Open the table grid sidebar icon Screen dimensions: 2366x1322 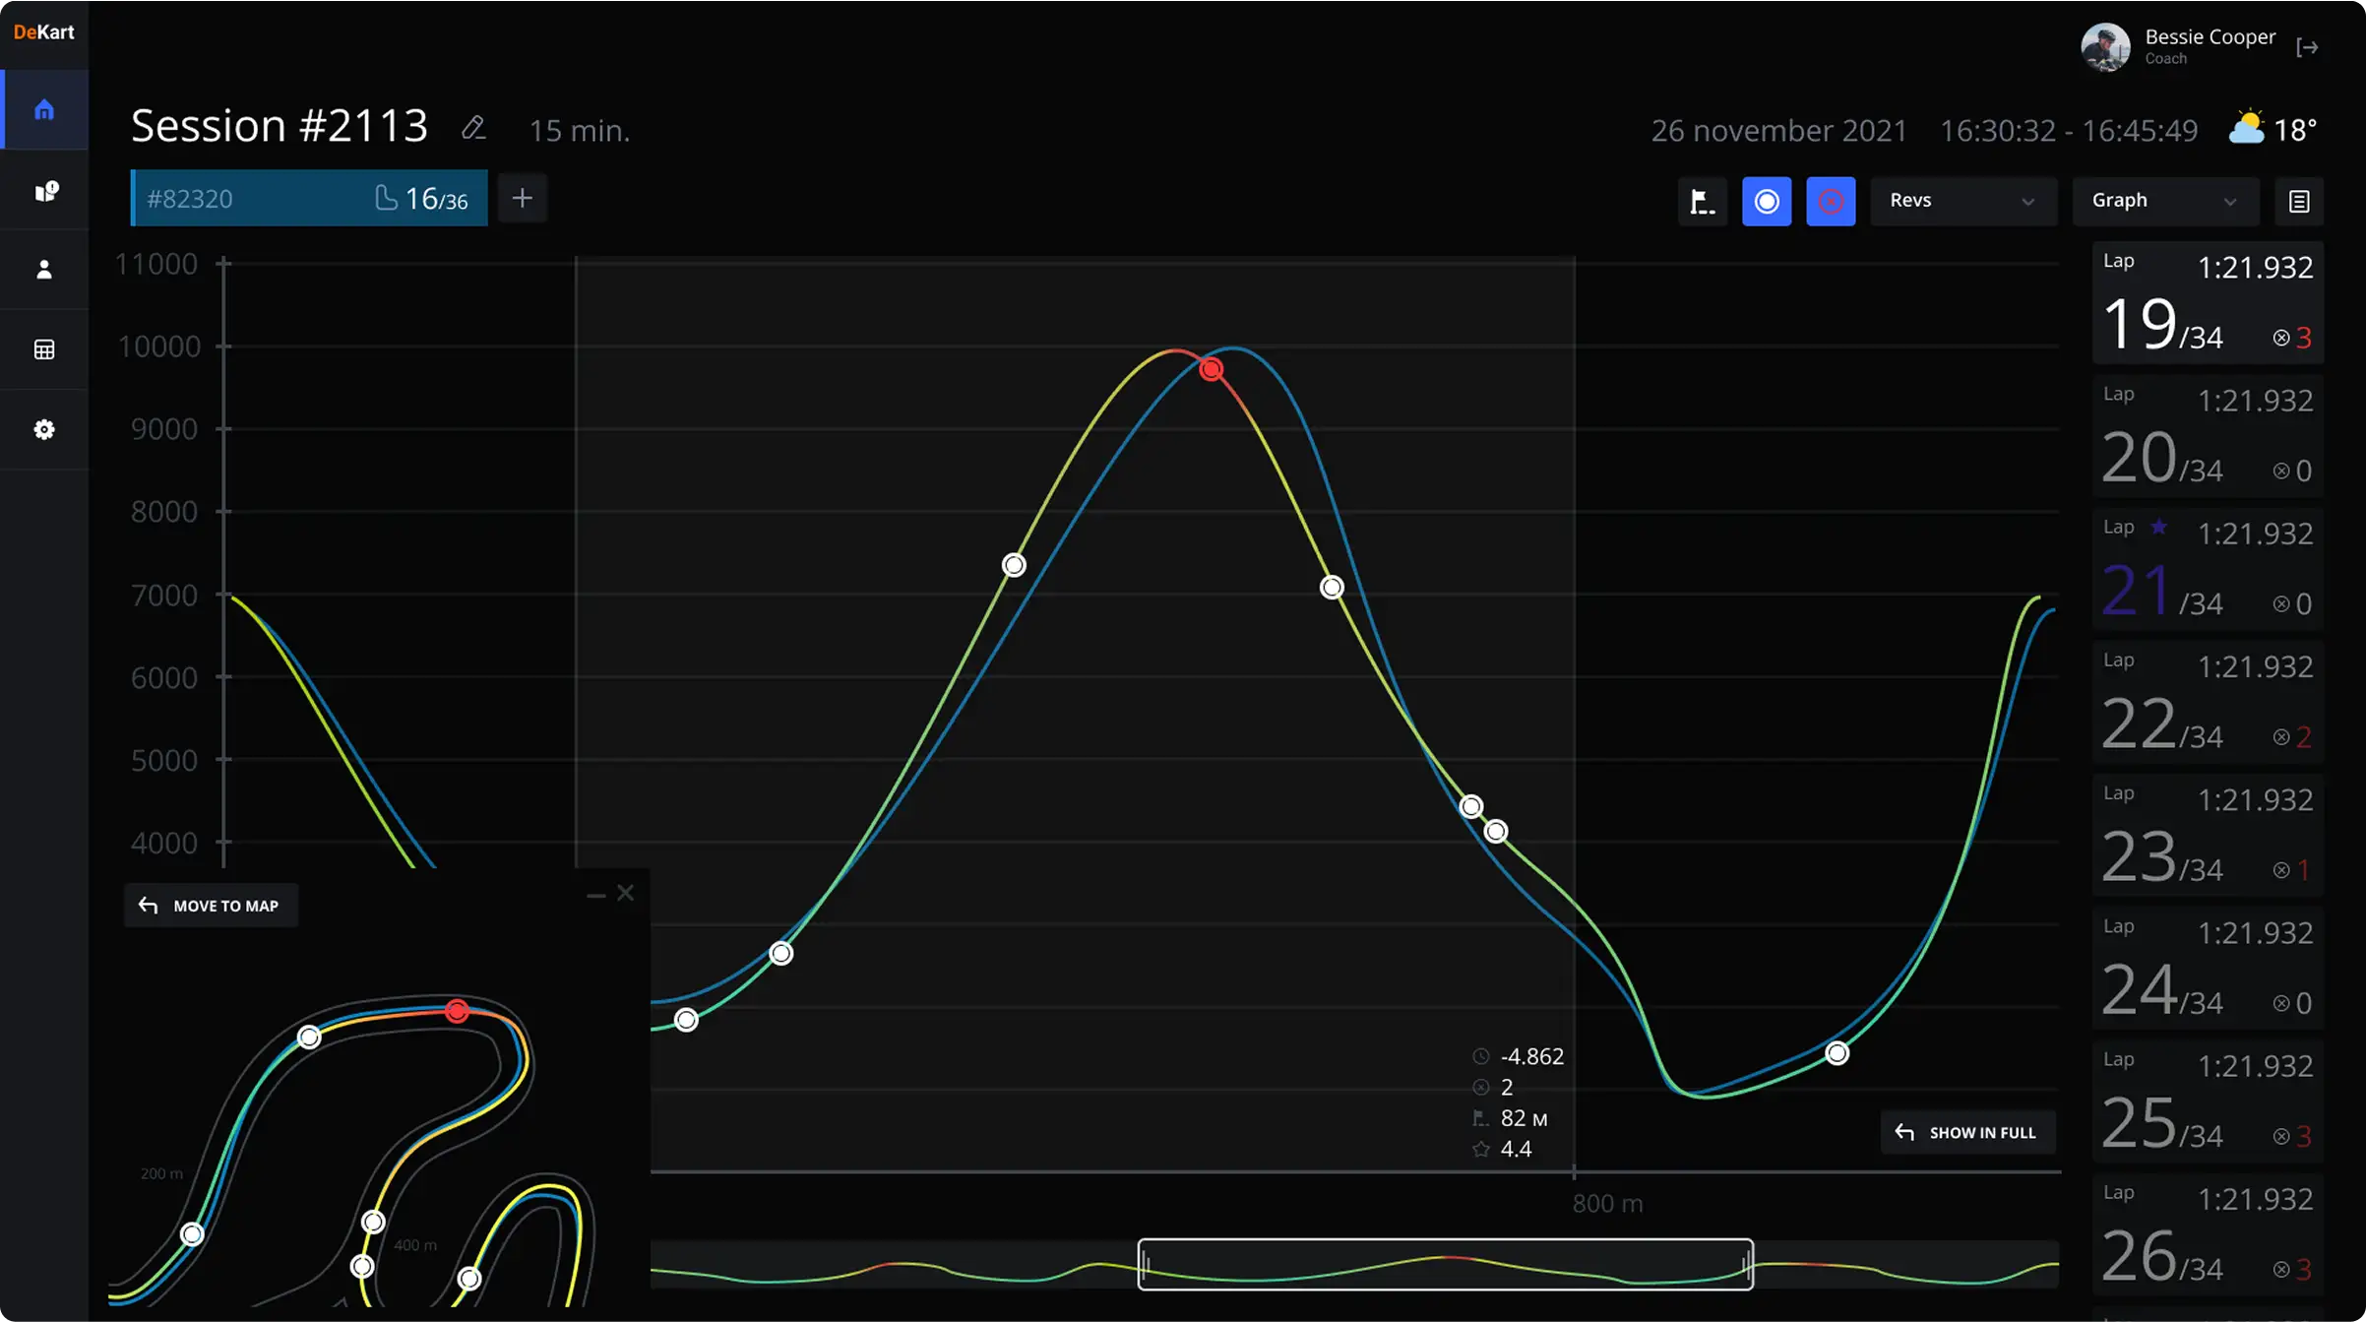[x=44, y=349]
